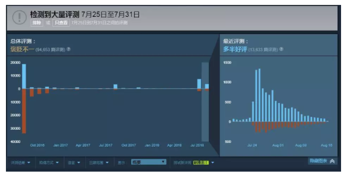Expand the beta reviews dropdown arrow

pyautogui.click(x=212, y=163)
